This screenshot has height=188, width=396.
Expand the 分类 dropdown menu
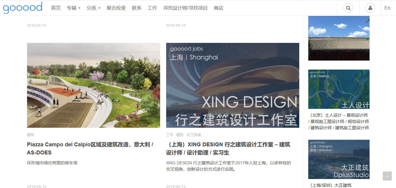[93, 8]
